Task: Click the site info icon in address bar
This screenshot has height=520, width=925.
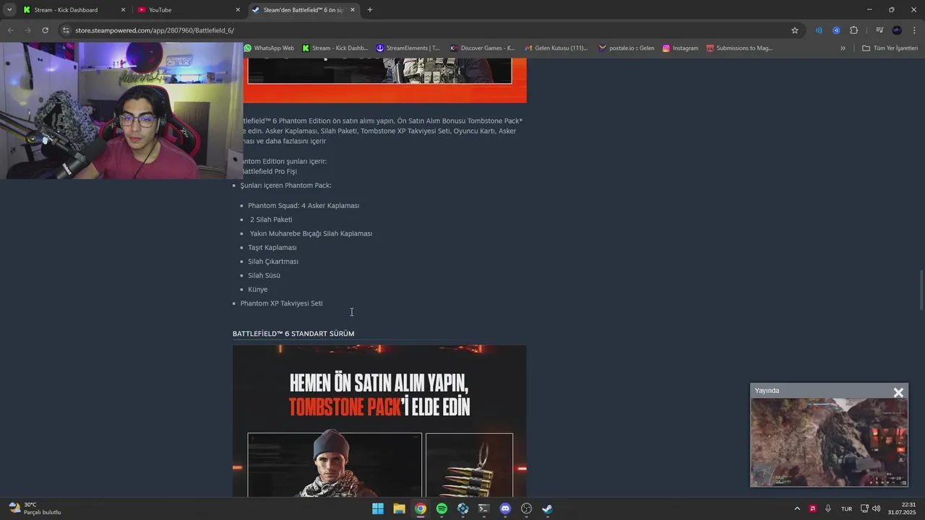Action: (66, 30)
